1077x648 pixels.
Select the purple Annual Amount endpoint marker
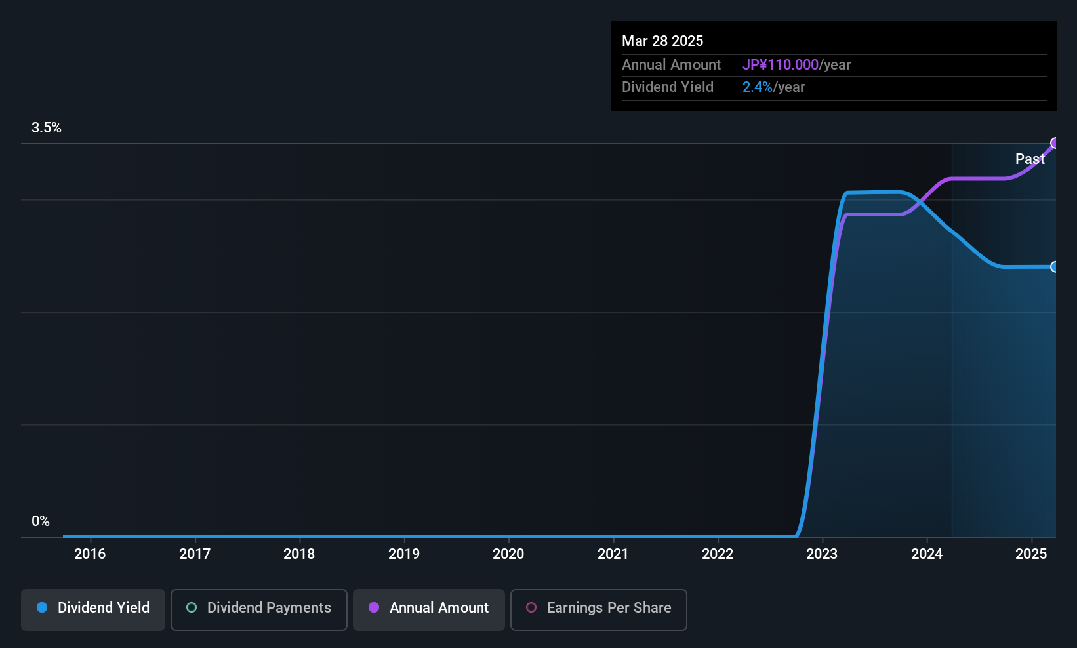click(x=1055, y=143)
